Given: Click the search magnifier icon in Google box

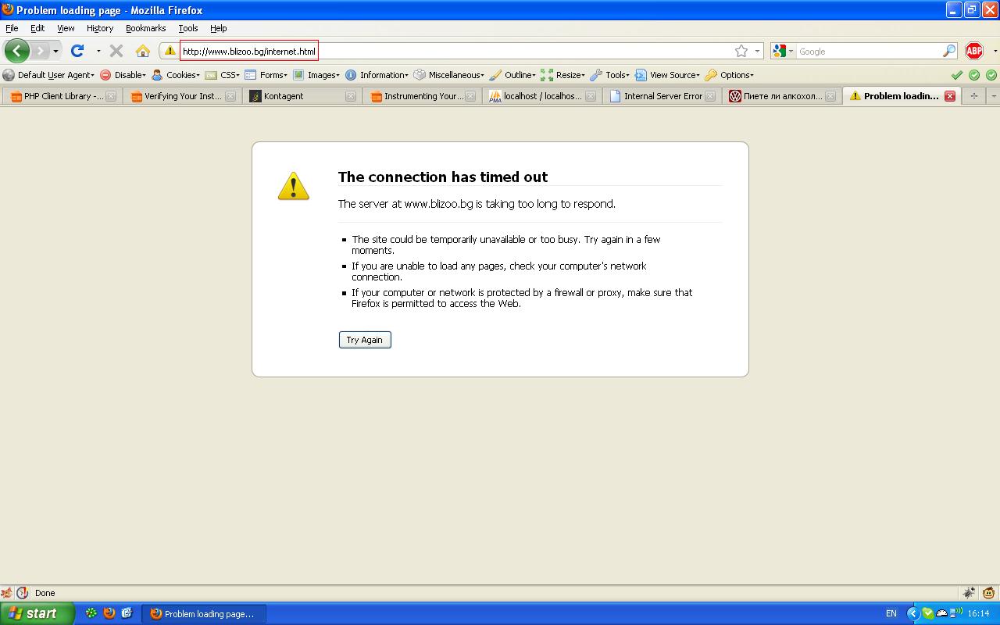Looking at the screenshot, I should point(949,51).
